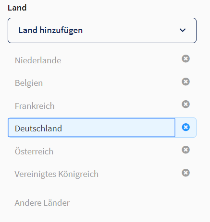Image resolution: width=210 pixels, height=222 pixels.
Task: Click the Land heading label
Action: (17, 8)
